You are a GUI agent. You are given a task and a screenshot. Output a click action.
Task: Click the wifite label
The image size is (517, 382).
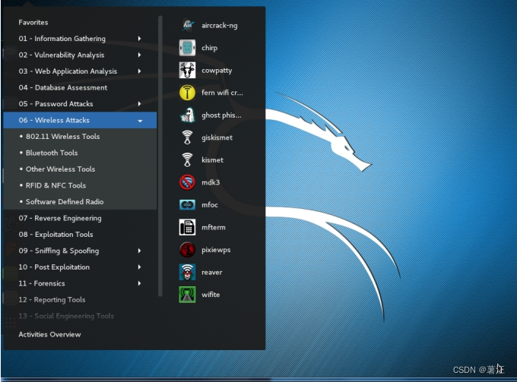tap(211, 295)
